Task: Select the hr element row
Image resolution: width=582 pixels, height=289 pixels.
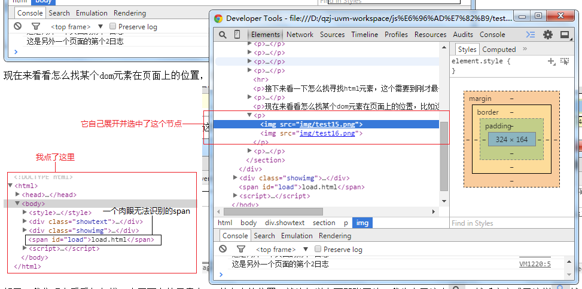Action: [x=261, y=79]
